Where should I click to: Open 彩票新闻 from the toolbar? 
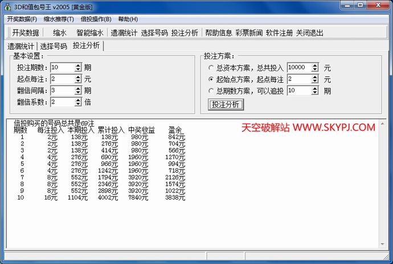[249, 33]
